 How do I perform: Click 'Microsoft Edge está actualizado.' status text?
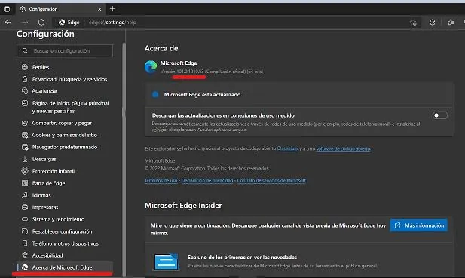203,95
